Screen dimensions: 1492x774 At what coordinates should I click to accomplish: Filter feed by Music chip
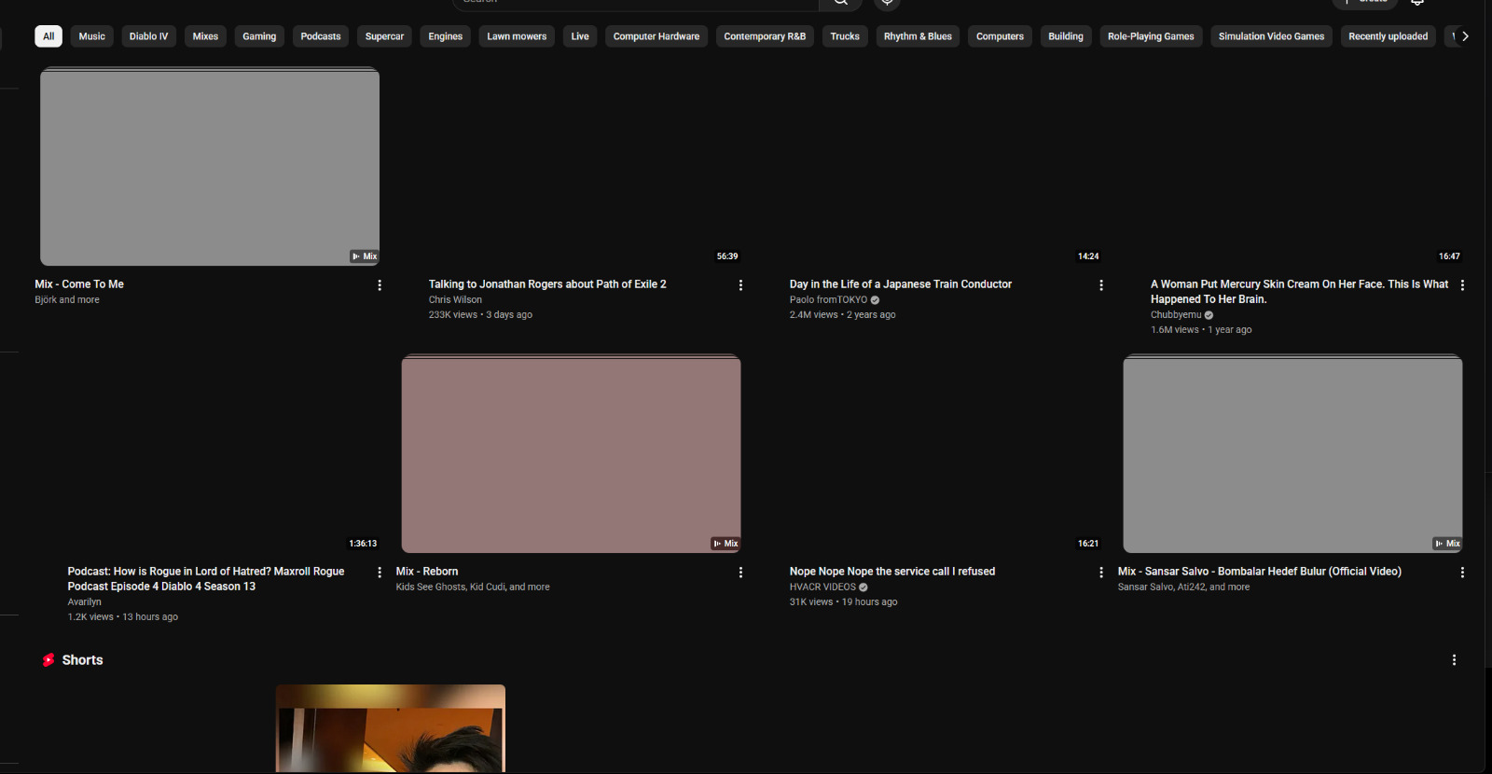(92, 36)
